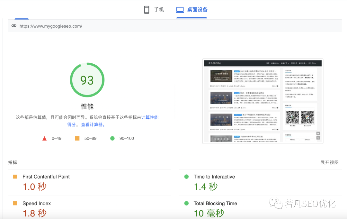
Task: Click orange square beside Speed Index
Action: click(x=15, y=203)
